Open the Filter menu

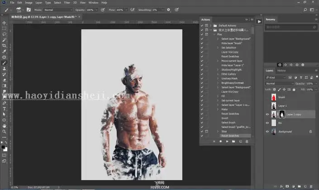pyautogui.click(x=67, y=3)
